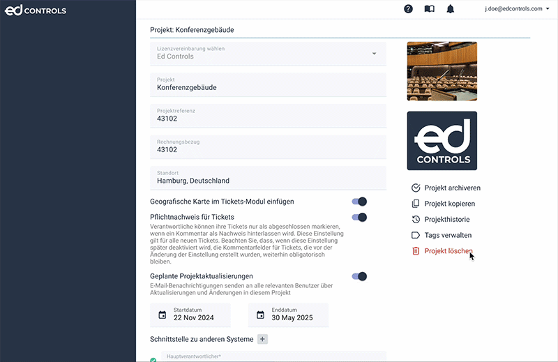Click the Projekt löschen link
558x362 pixels.
click(448, 251)
